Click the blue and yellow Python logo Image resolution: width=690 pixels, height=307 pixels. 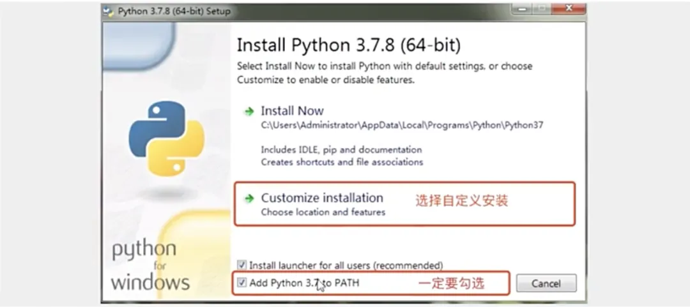[x=166, y=138]
